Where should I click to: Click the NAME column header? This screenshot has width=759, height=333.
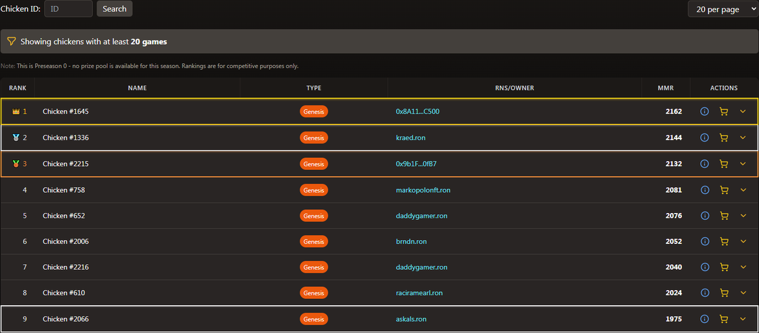[x=137, y=88]
